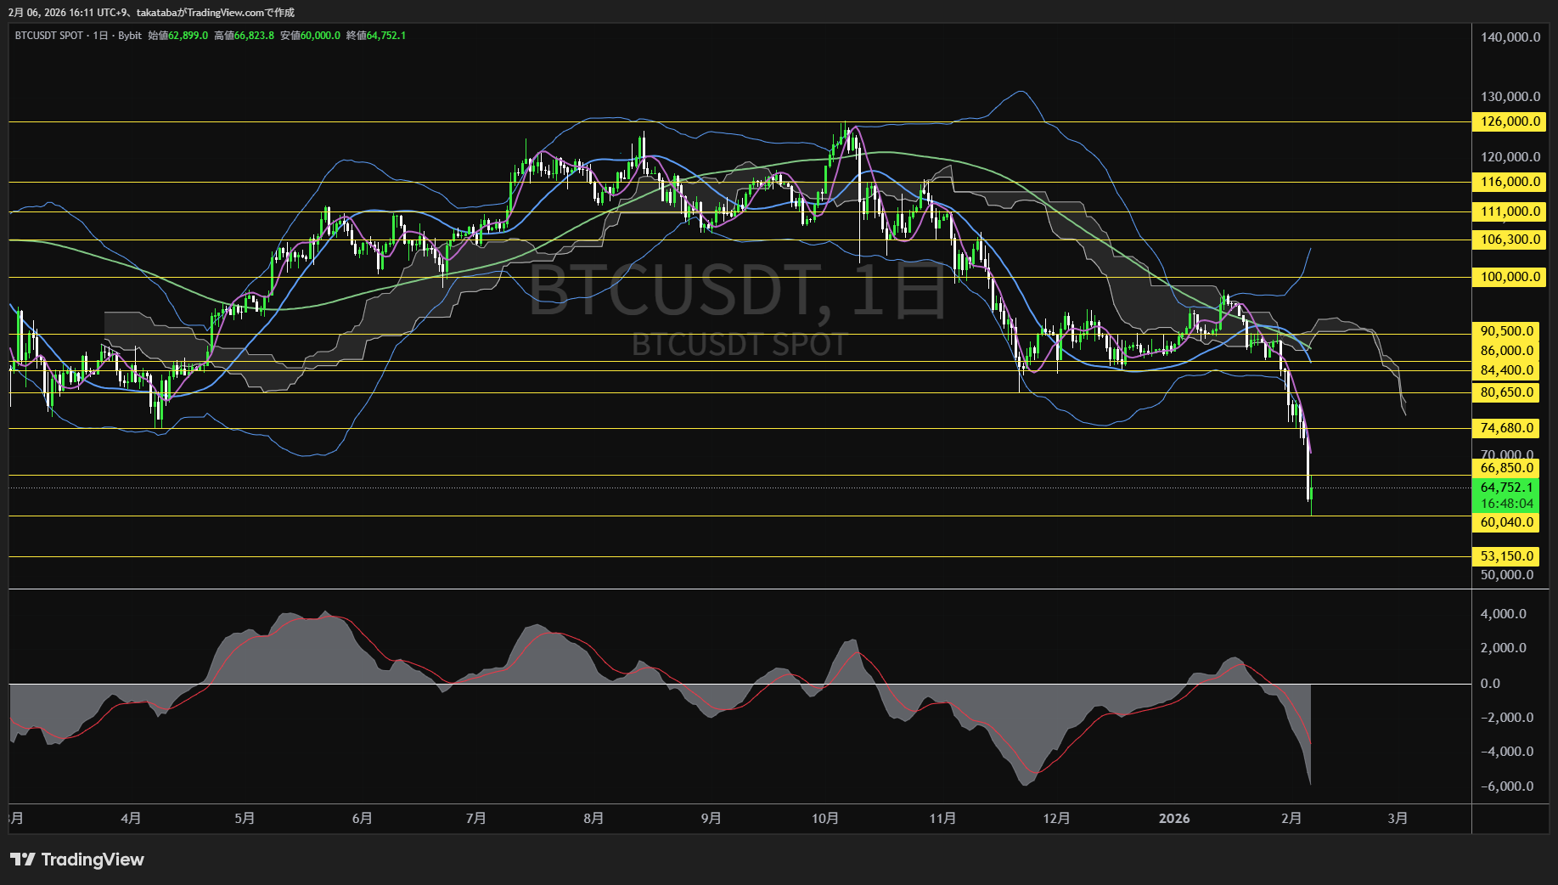Click the 2026 year marker on time axis
The image size is (1558, 885).
[1174, 819]
